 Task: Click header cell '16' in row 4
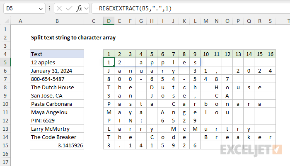(271, 54)
